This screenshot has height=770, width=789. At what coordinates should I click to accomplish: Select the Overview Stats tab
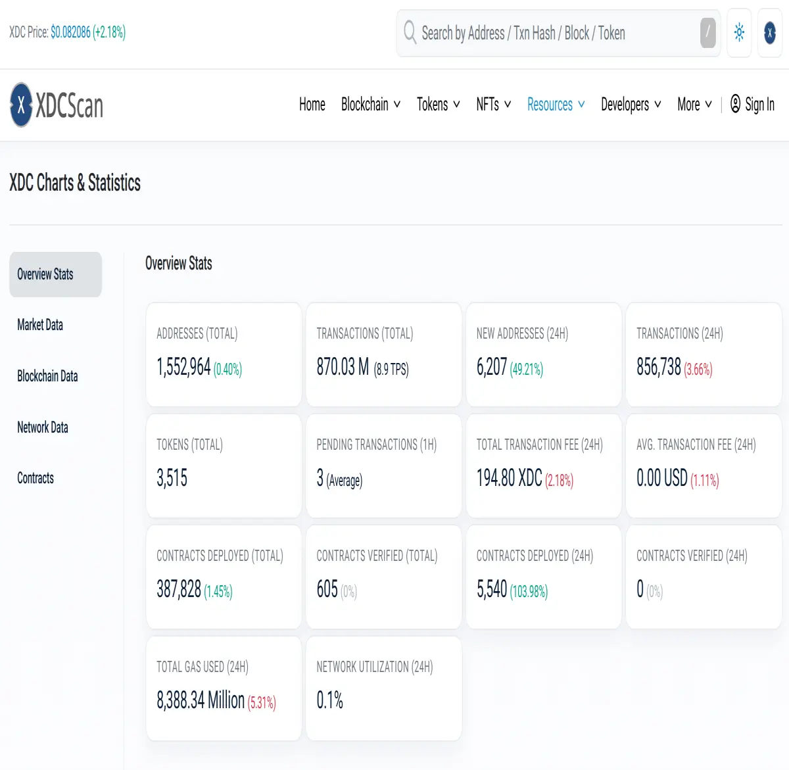tap(56, 274)
